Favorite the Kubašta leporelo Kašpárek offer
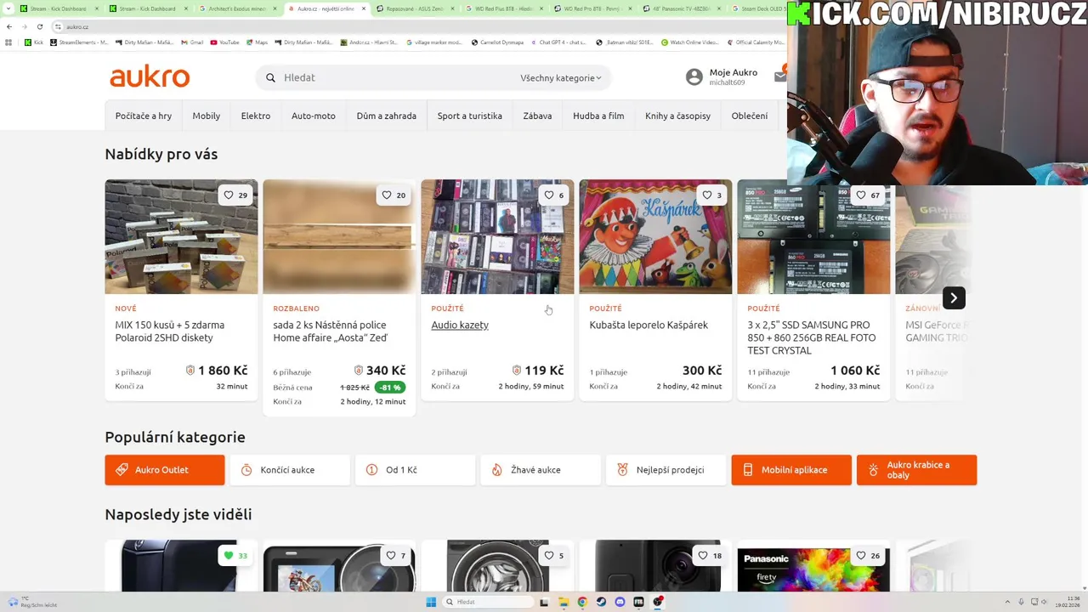Viewport: 1088px width, 612px height. click(712, 195)
